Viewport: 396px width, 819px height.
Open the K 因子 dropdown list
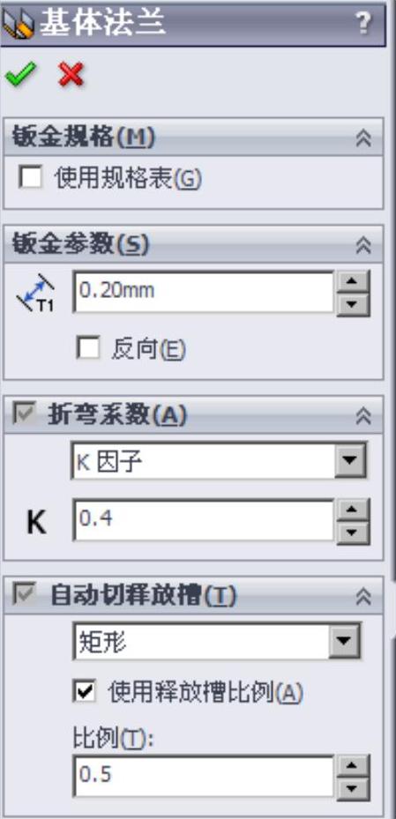(x=349, y=460)
